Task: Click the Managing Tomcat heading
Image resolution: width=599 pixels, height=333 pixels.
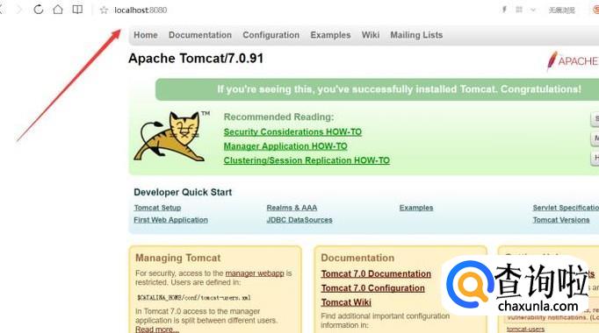Action: (x=178, y=258)
